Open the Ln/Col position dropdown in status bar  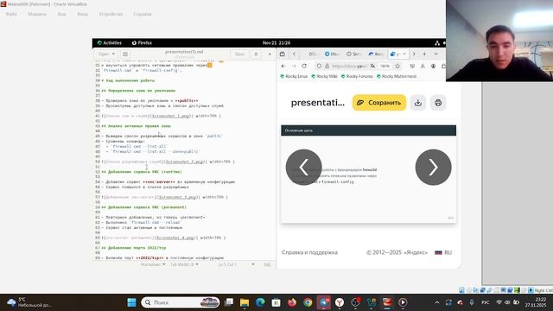click(236, 264)
